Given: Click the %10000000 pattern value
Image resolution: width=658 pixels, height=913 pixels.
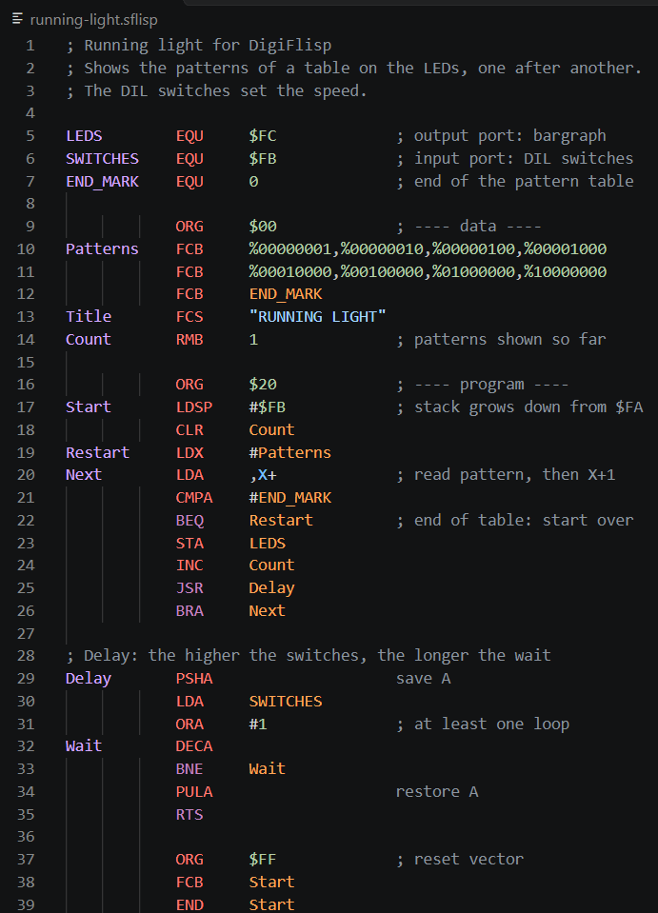Looking at the screenshot, I should [x=566, y=271].
